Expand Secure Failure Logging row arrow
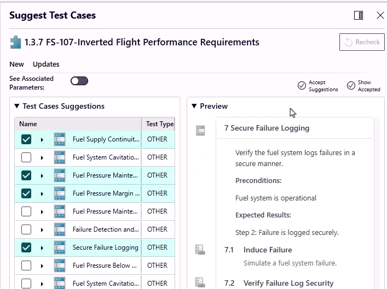Image resolution: width=387 pixels, height=289 pixels. (42, 248)
